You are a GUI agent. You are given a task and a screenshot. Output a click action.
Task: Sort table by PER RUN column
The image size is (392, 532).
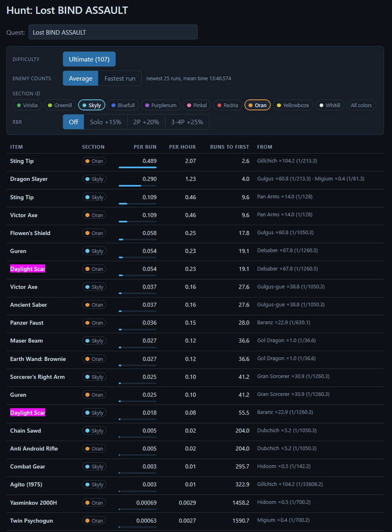(x=145, y=147)
